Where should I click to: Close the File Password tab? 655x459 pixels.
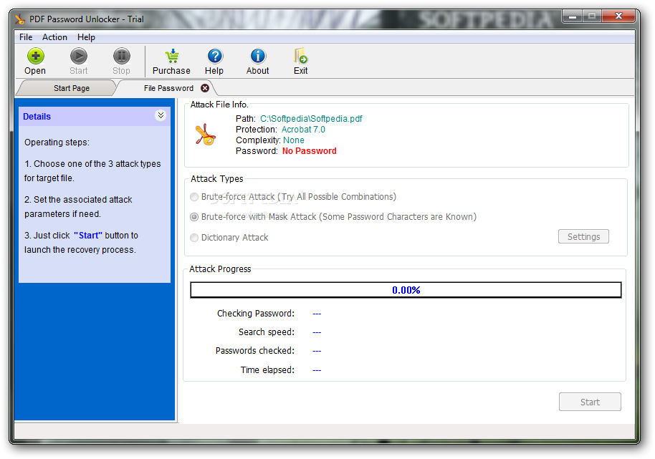pos(205,88)
